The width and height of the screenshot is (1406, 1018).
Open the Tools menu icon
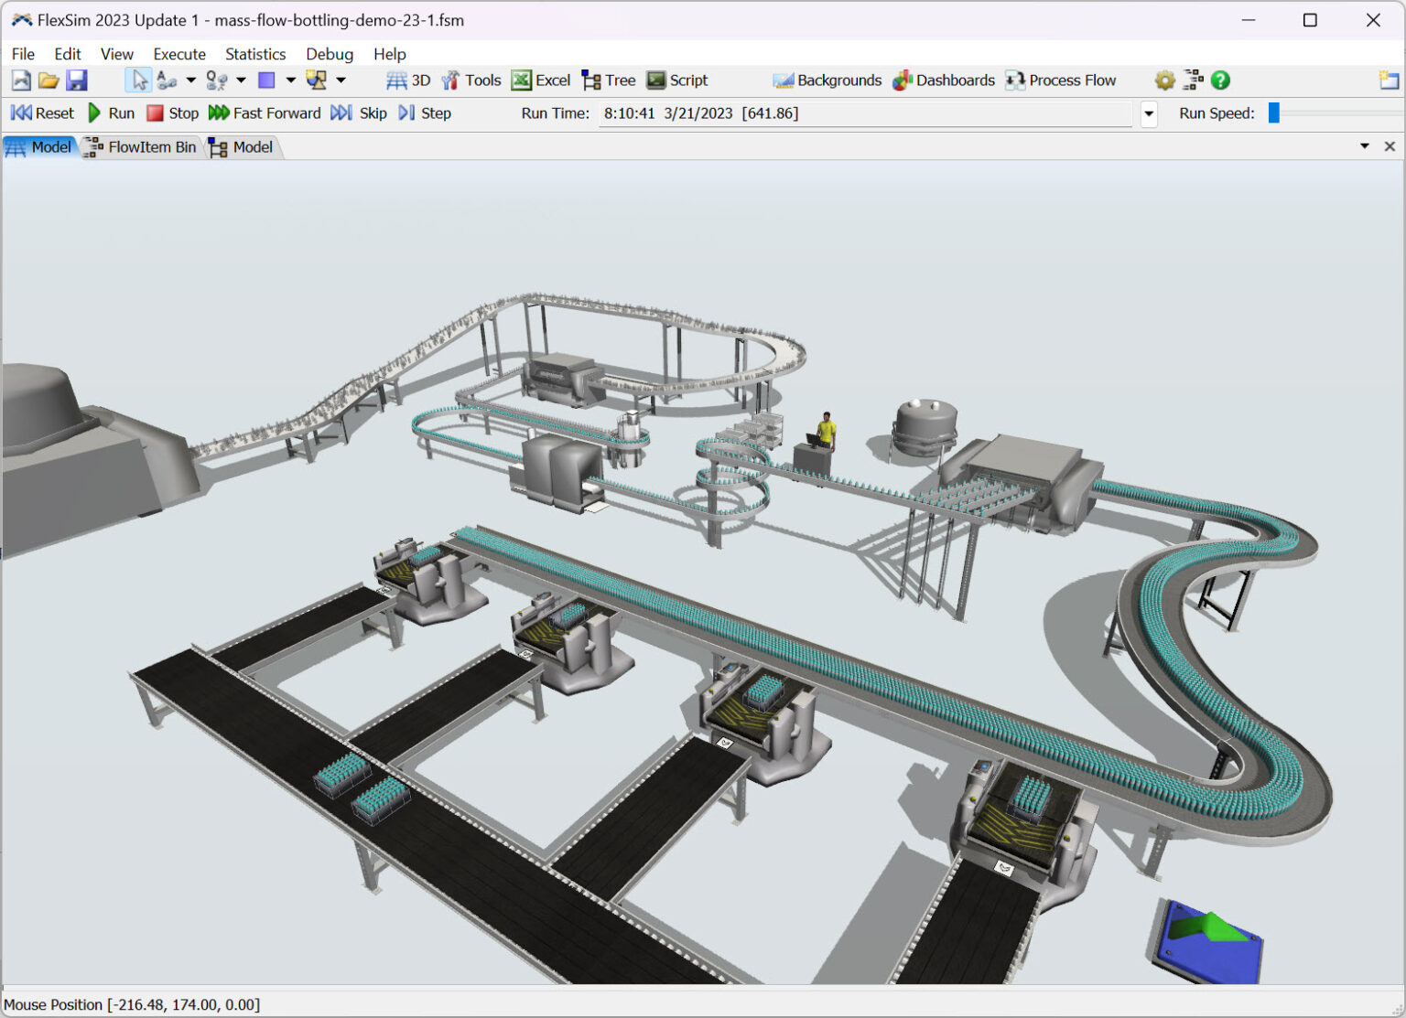point(470,80)
